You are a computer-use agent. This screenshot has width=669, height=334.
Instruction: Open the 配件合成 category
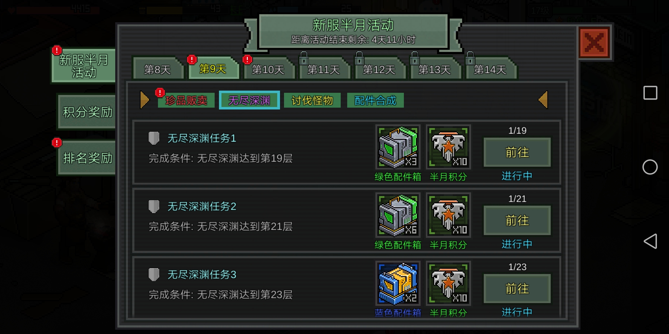(x=375, y=100)
